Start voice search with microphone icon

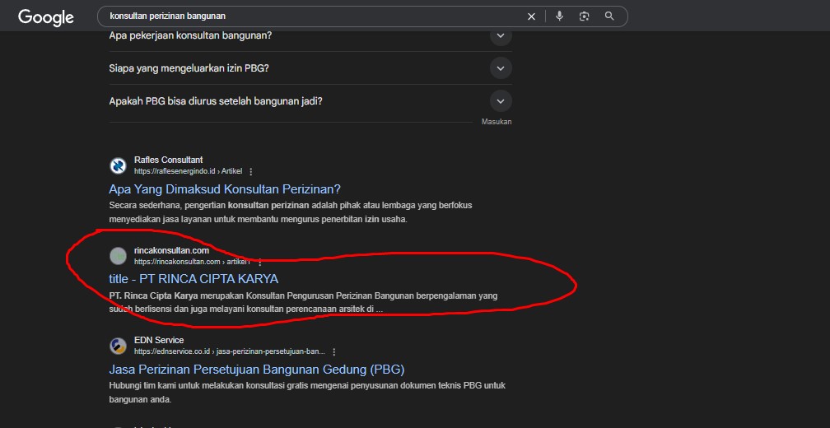pyautogui.click(x=559, y=16)
